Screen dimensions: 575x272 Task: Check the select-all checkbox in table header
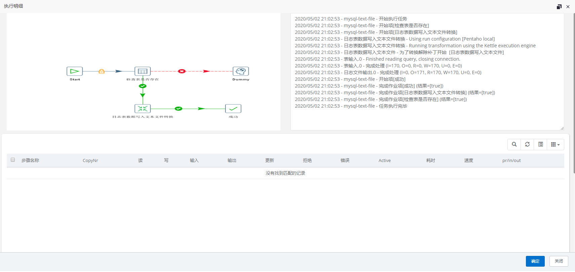pyautogui.click(x=13, y=160)
